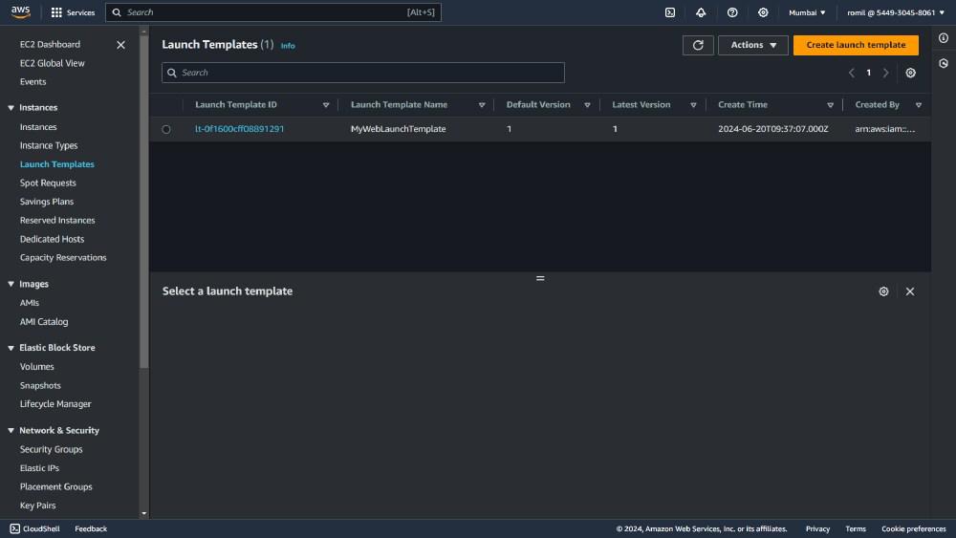Image resolution: width=956 pixels, height=538 pixels.
Task: Collapse the Network & Security section
Action: [11, 430]
